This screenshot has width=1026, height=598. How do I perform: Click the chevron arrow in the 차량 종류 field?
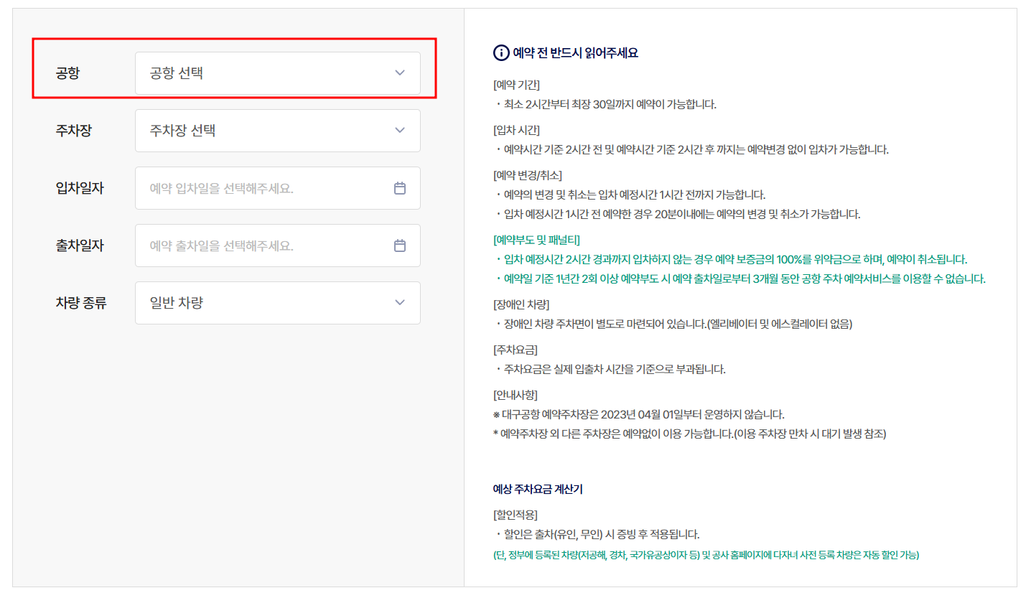tap(400, 303)
